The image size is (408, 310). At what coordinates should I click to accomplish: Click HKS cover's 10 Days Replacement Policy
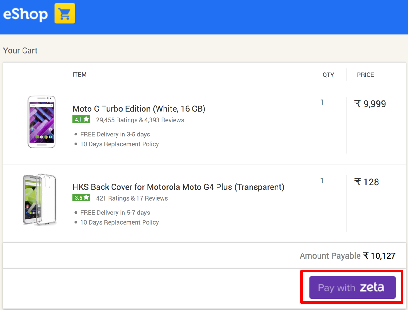[119, 222]
